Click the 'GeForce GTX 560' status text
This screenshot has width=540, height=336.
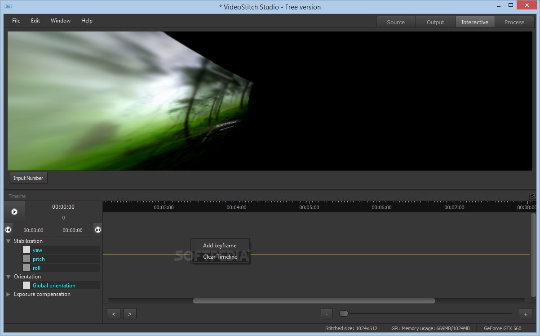coord(502,328)
